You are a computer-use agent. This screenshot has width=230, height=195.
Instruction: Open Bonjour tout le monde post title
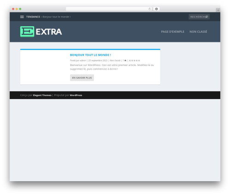coord(91,55)
